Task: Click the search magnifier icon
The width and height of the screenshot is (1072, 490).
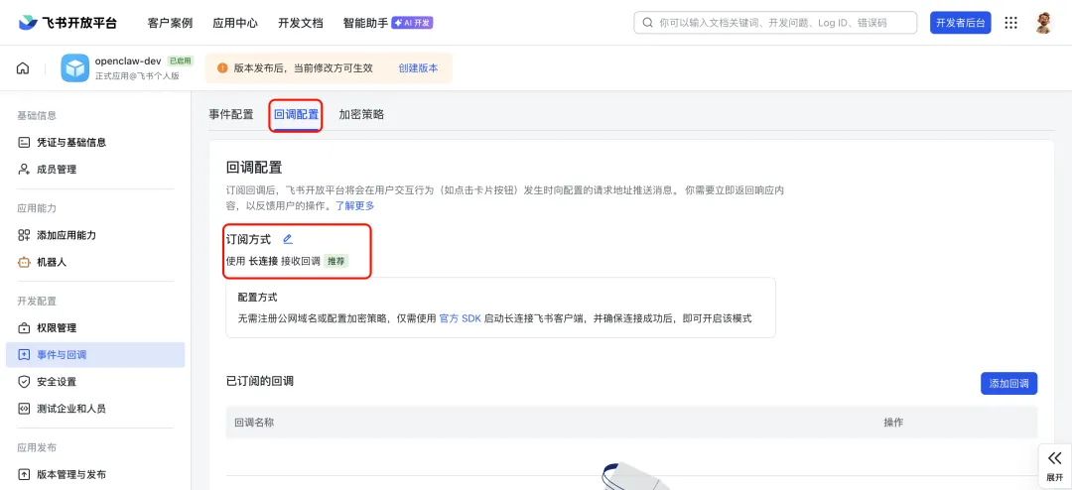Action: 647,23
